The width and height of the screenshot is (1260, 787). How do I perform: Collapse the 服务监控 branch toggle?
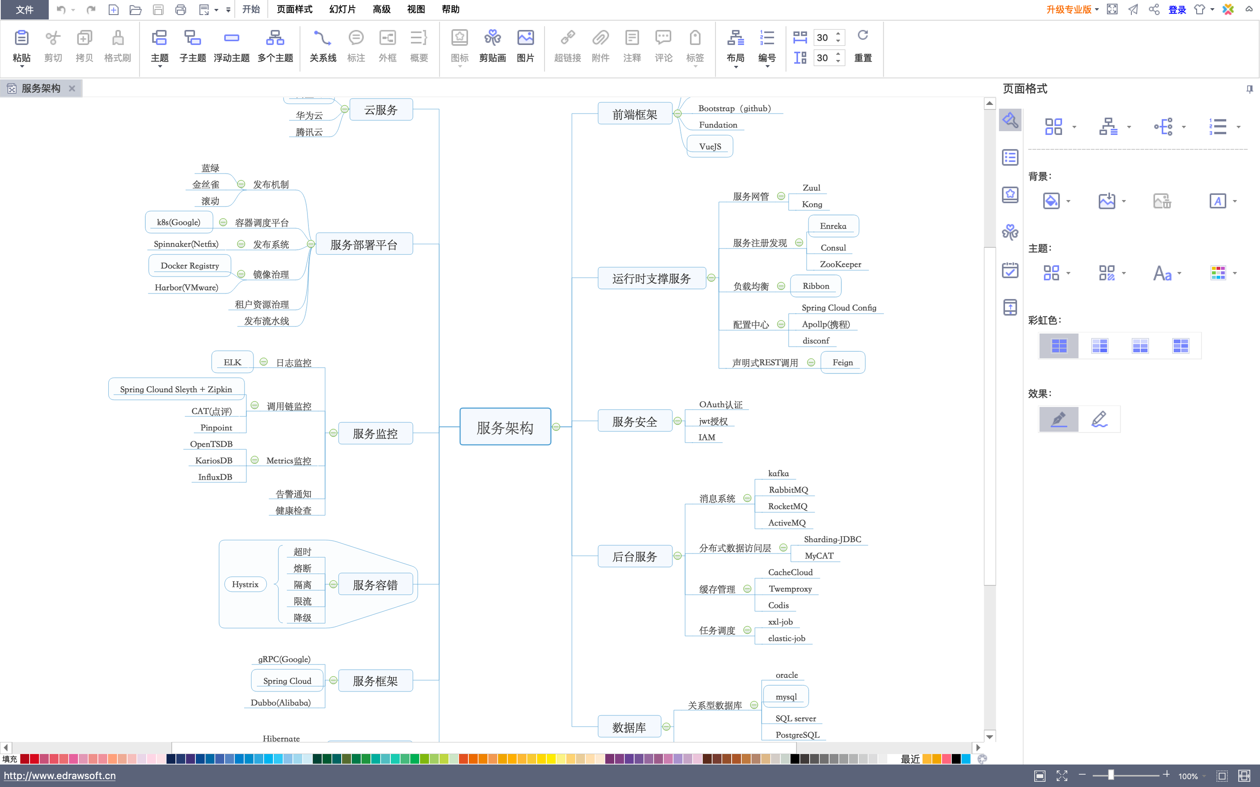[x=333, y=433]
